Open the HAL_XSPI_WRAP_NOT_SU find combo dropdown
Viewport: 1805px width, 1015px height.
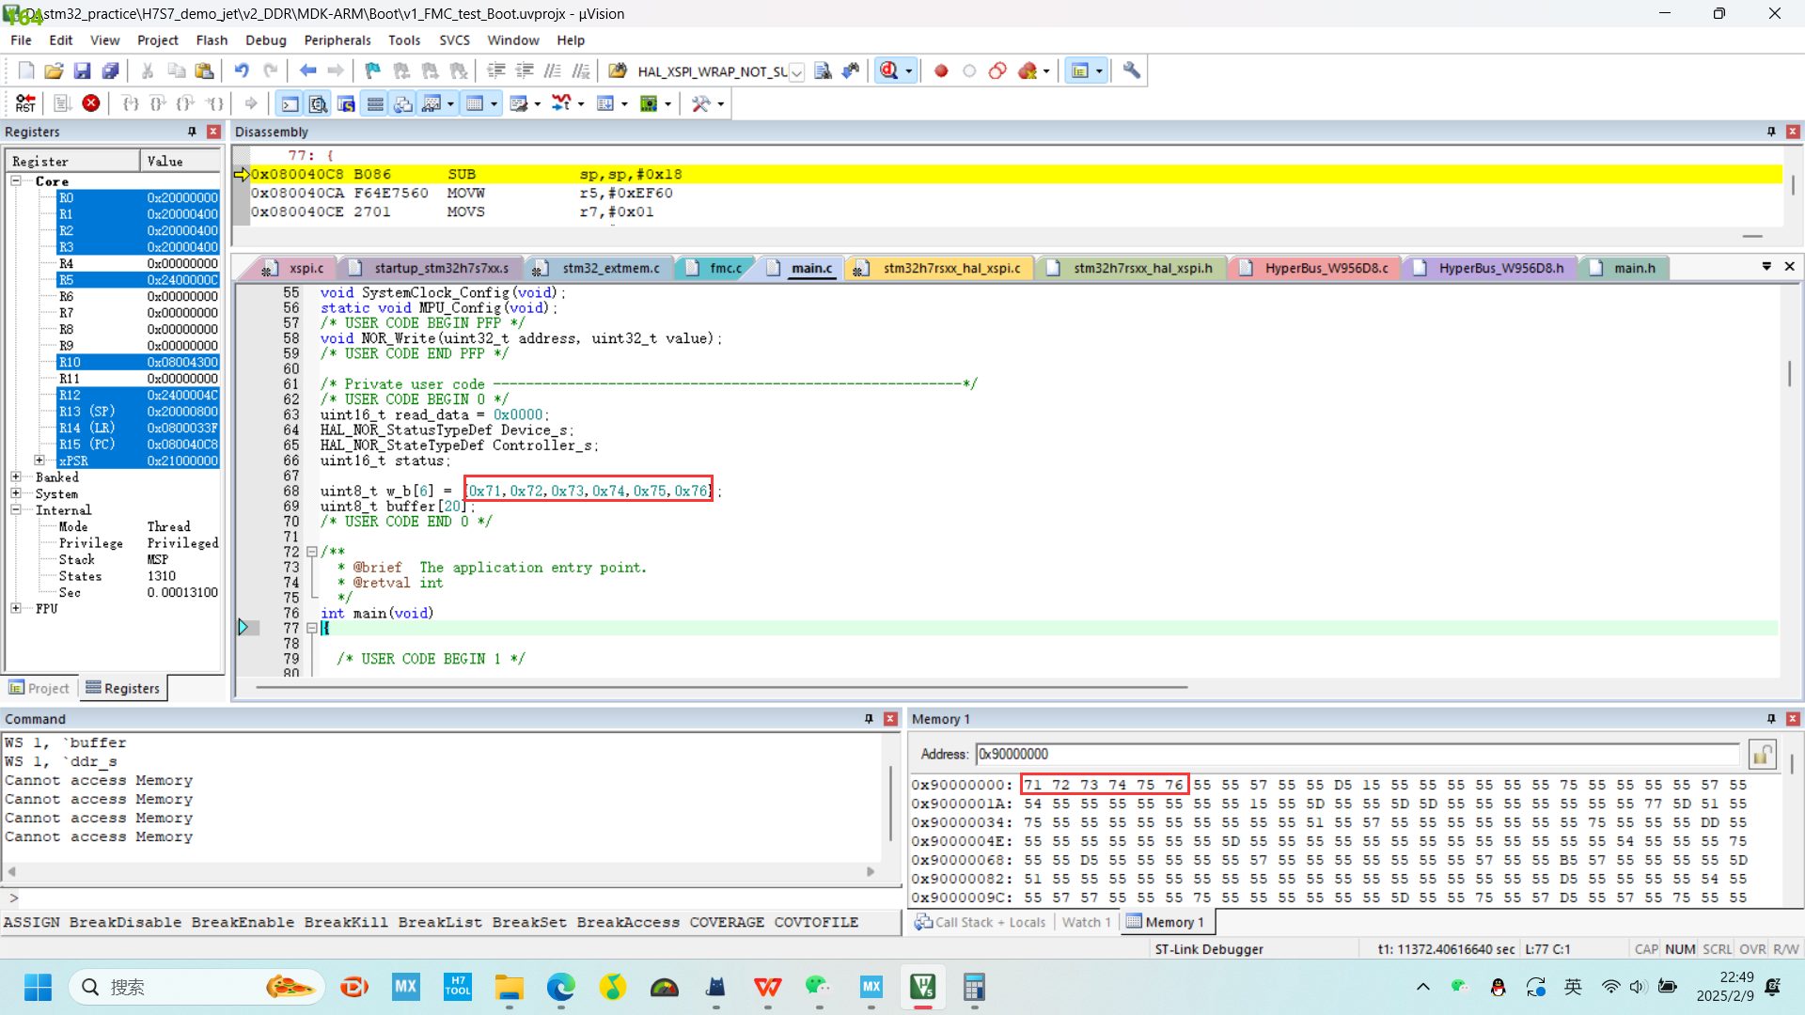(x=796, y=72)
